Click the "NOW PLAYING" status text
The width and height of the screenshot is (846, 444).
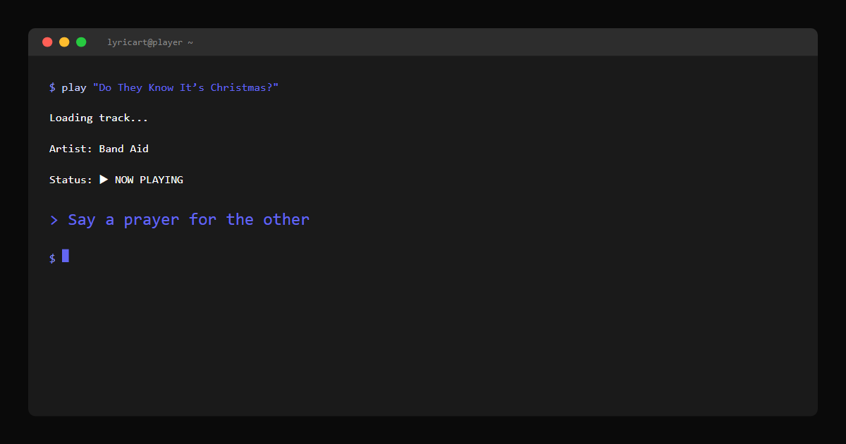(149, 180)
